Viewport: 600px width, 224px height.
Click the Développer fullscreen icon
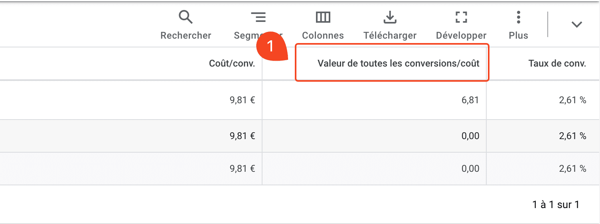click(461, 18)
